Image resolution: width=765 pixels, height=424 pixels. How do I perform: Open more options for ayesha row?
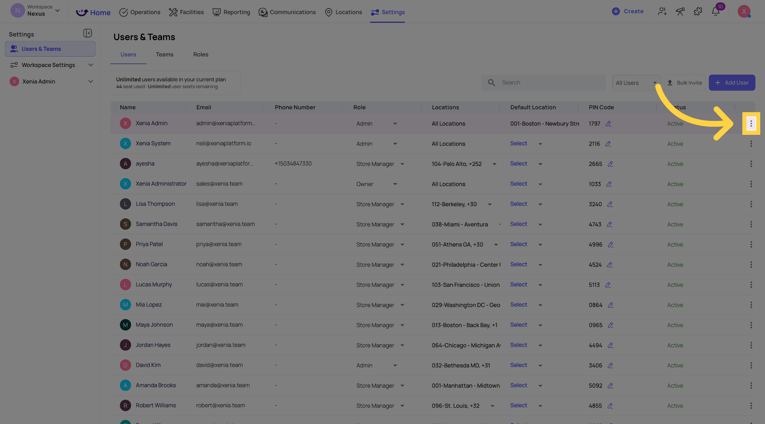pyautogui.click(x=751, y=164)
